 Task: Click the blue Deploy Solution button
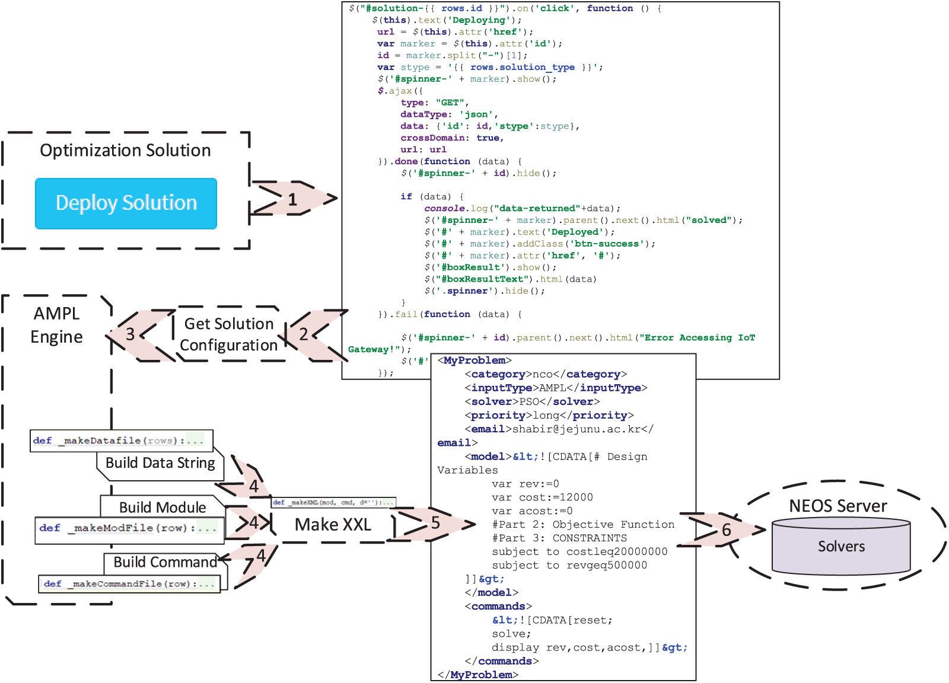point(126,203)
